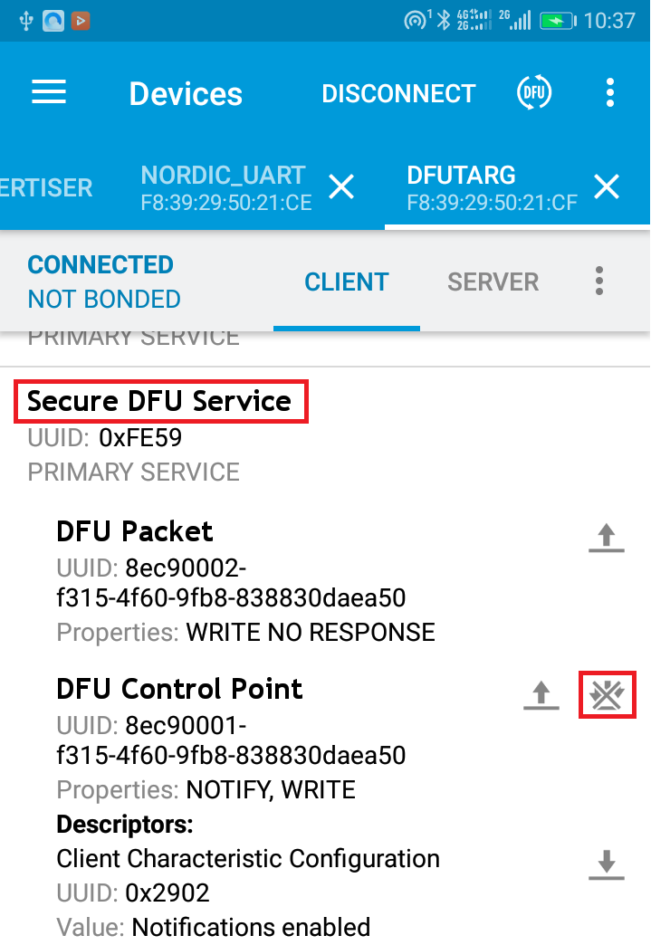Read the Client Characteristic Configuration descriptor
Viewport: 651px width, 945px height.
tap(606, 865)
